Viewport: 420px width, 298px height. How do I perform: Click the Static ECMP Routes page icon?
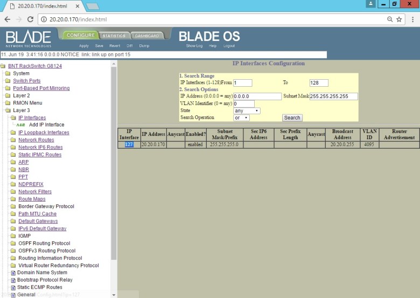(13, 288)
